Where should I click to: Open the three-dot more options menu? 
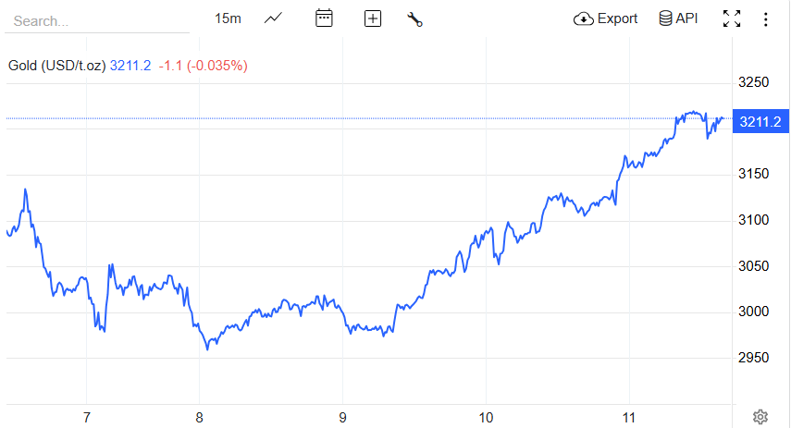click(765, 18)
